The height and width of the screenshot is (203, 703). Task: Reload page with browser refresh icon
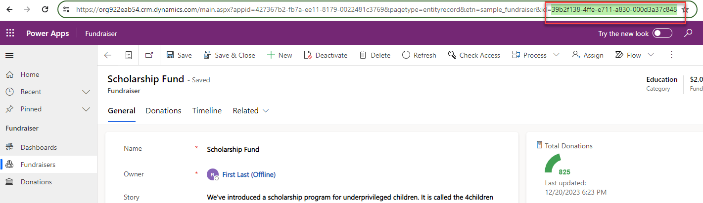point(45,9)
